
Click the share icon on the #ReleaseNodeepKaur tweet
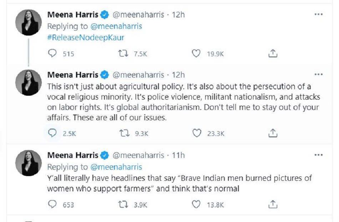point(273,52)
